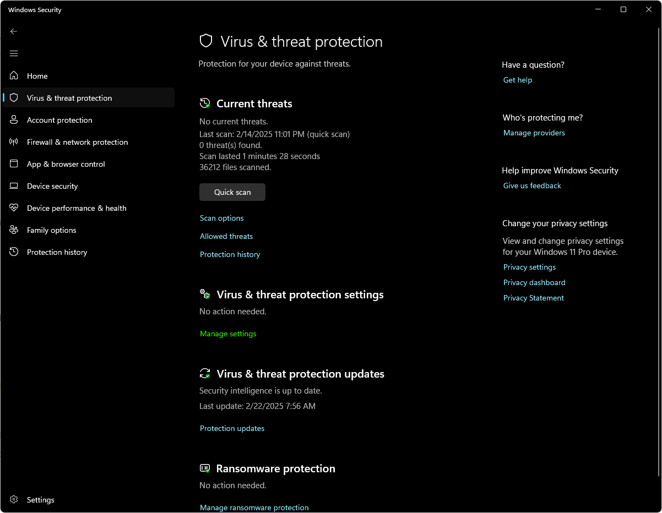Click 'Scan lasted 1 minutes 28 seconds' text

pos(259,156)
